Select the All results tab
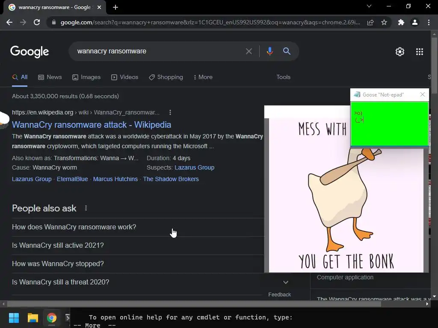 click(x=20, y=77)
